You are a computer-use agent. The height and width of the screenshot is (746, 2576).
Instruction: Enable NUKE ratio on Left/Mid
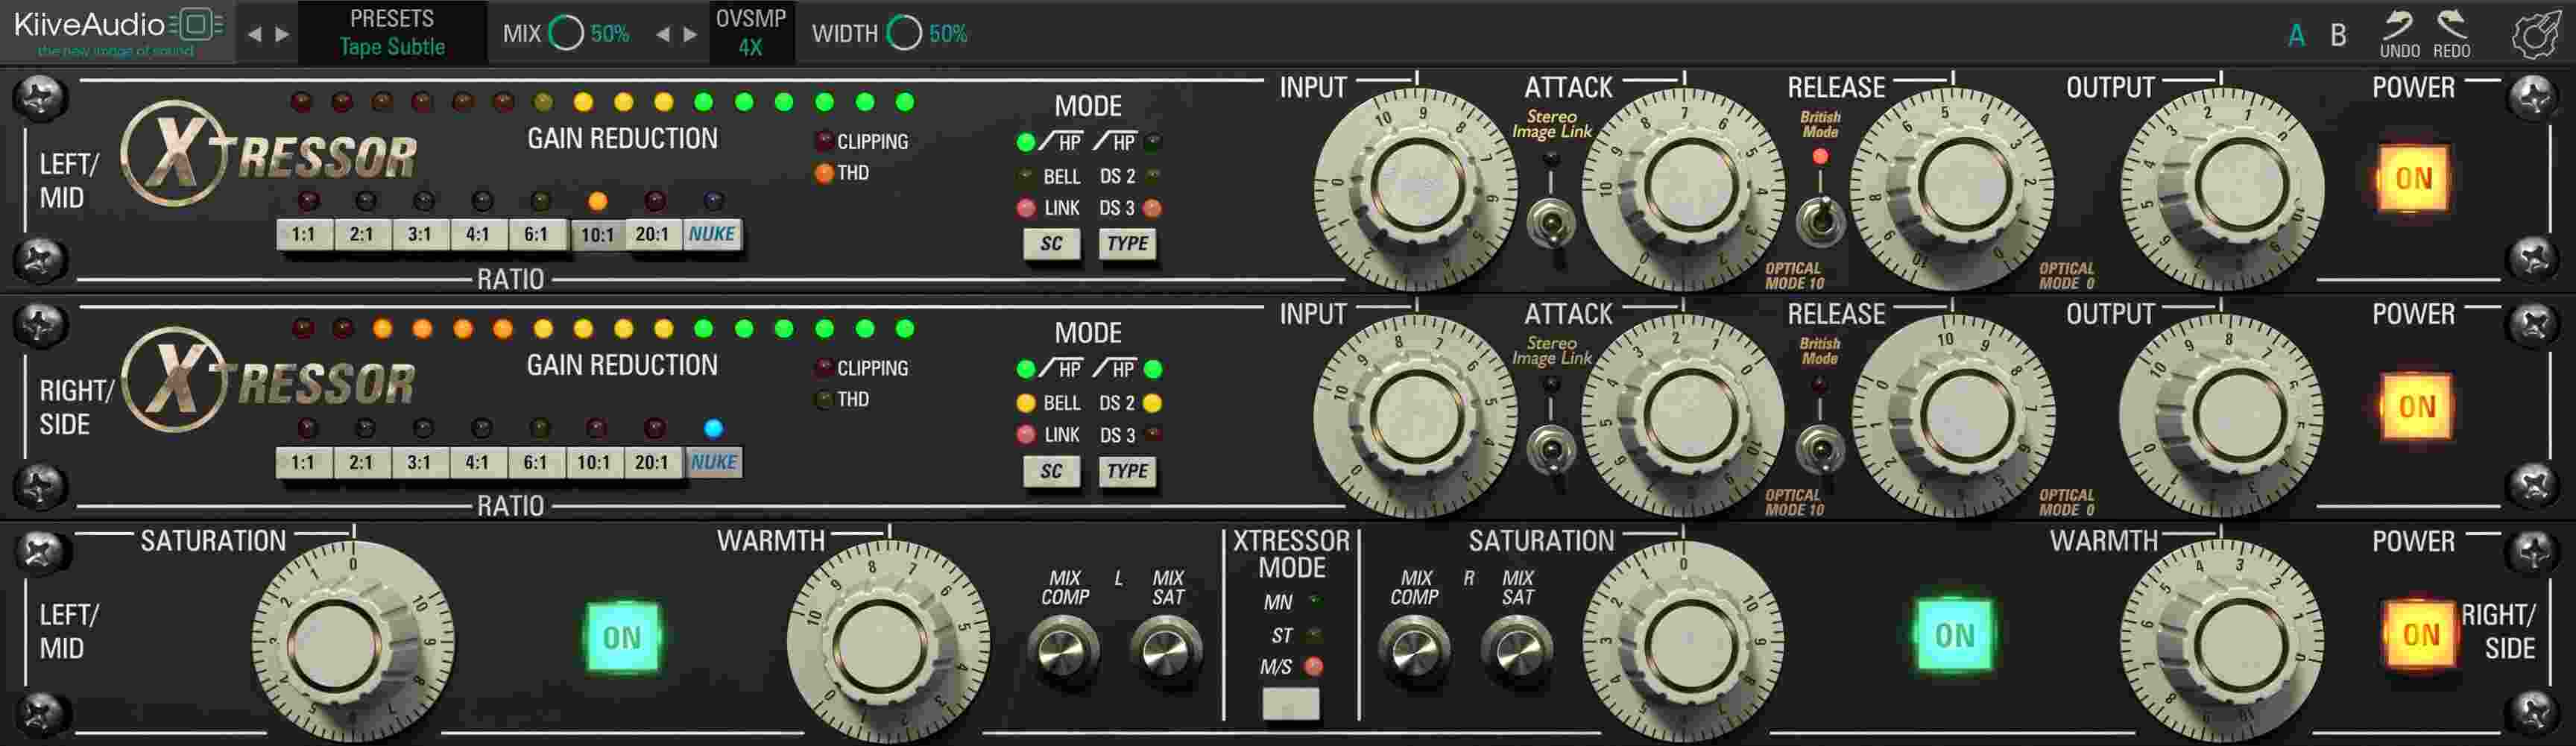(712, 235)
